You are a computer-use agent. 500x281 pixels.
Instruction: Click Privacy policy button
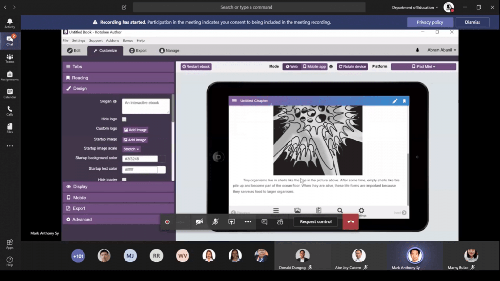click(x=430, y=22)
